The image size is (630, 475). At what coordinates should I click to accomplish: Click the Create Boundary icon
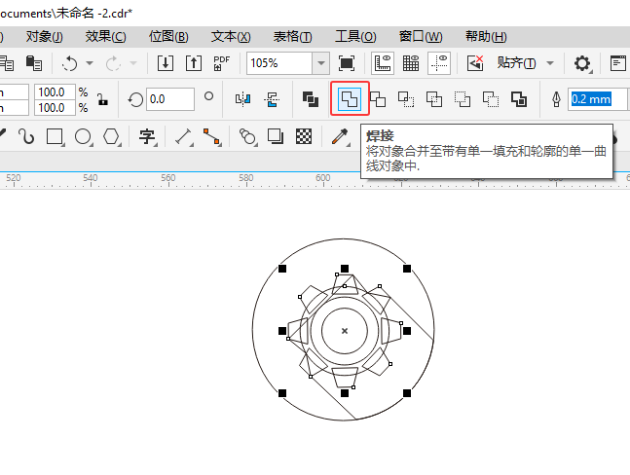click(519, 98)
